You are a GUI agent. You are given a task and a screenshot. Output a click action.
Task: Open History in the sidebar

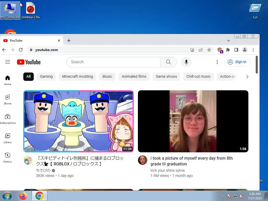tap(8, 158)
